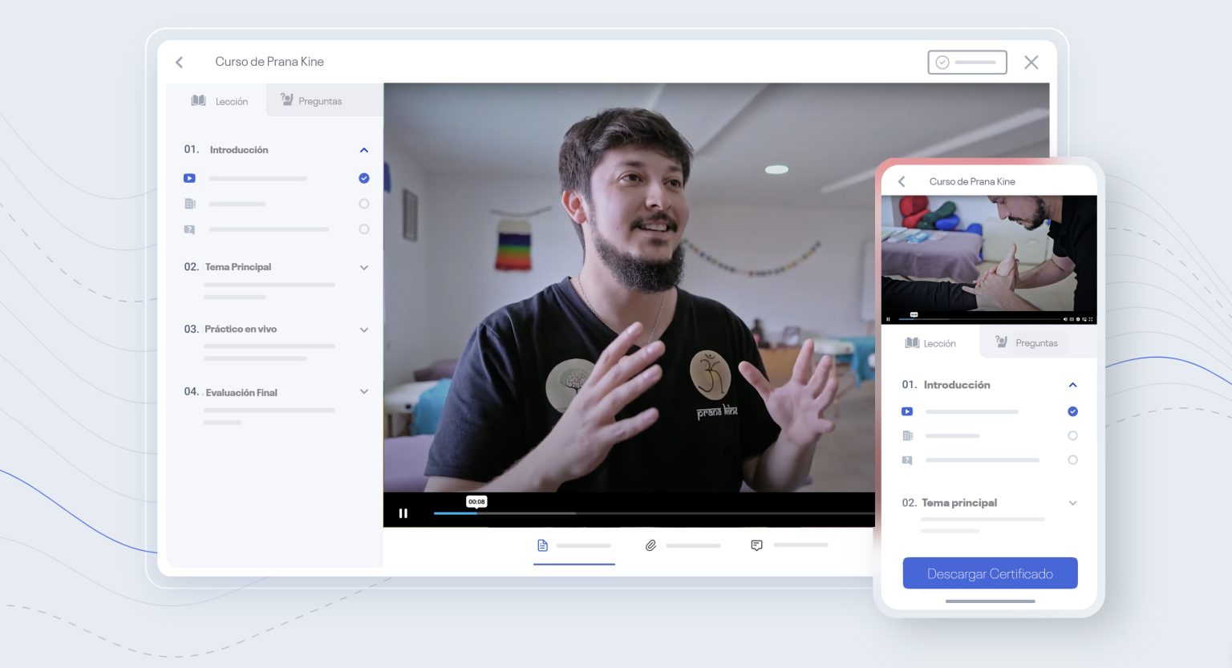1232x668 pixels.
Task: Click the 00:08 timestamp marker
Action: 476,501
